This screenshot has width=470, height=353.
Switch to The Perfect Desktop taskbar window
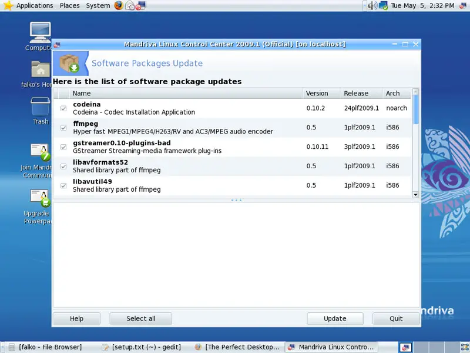coord(237,347)
